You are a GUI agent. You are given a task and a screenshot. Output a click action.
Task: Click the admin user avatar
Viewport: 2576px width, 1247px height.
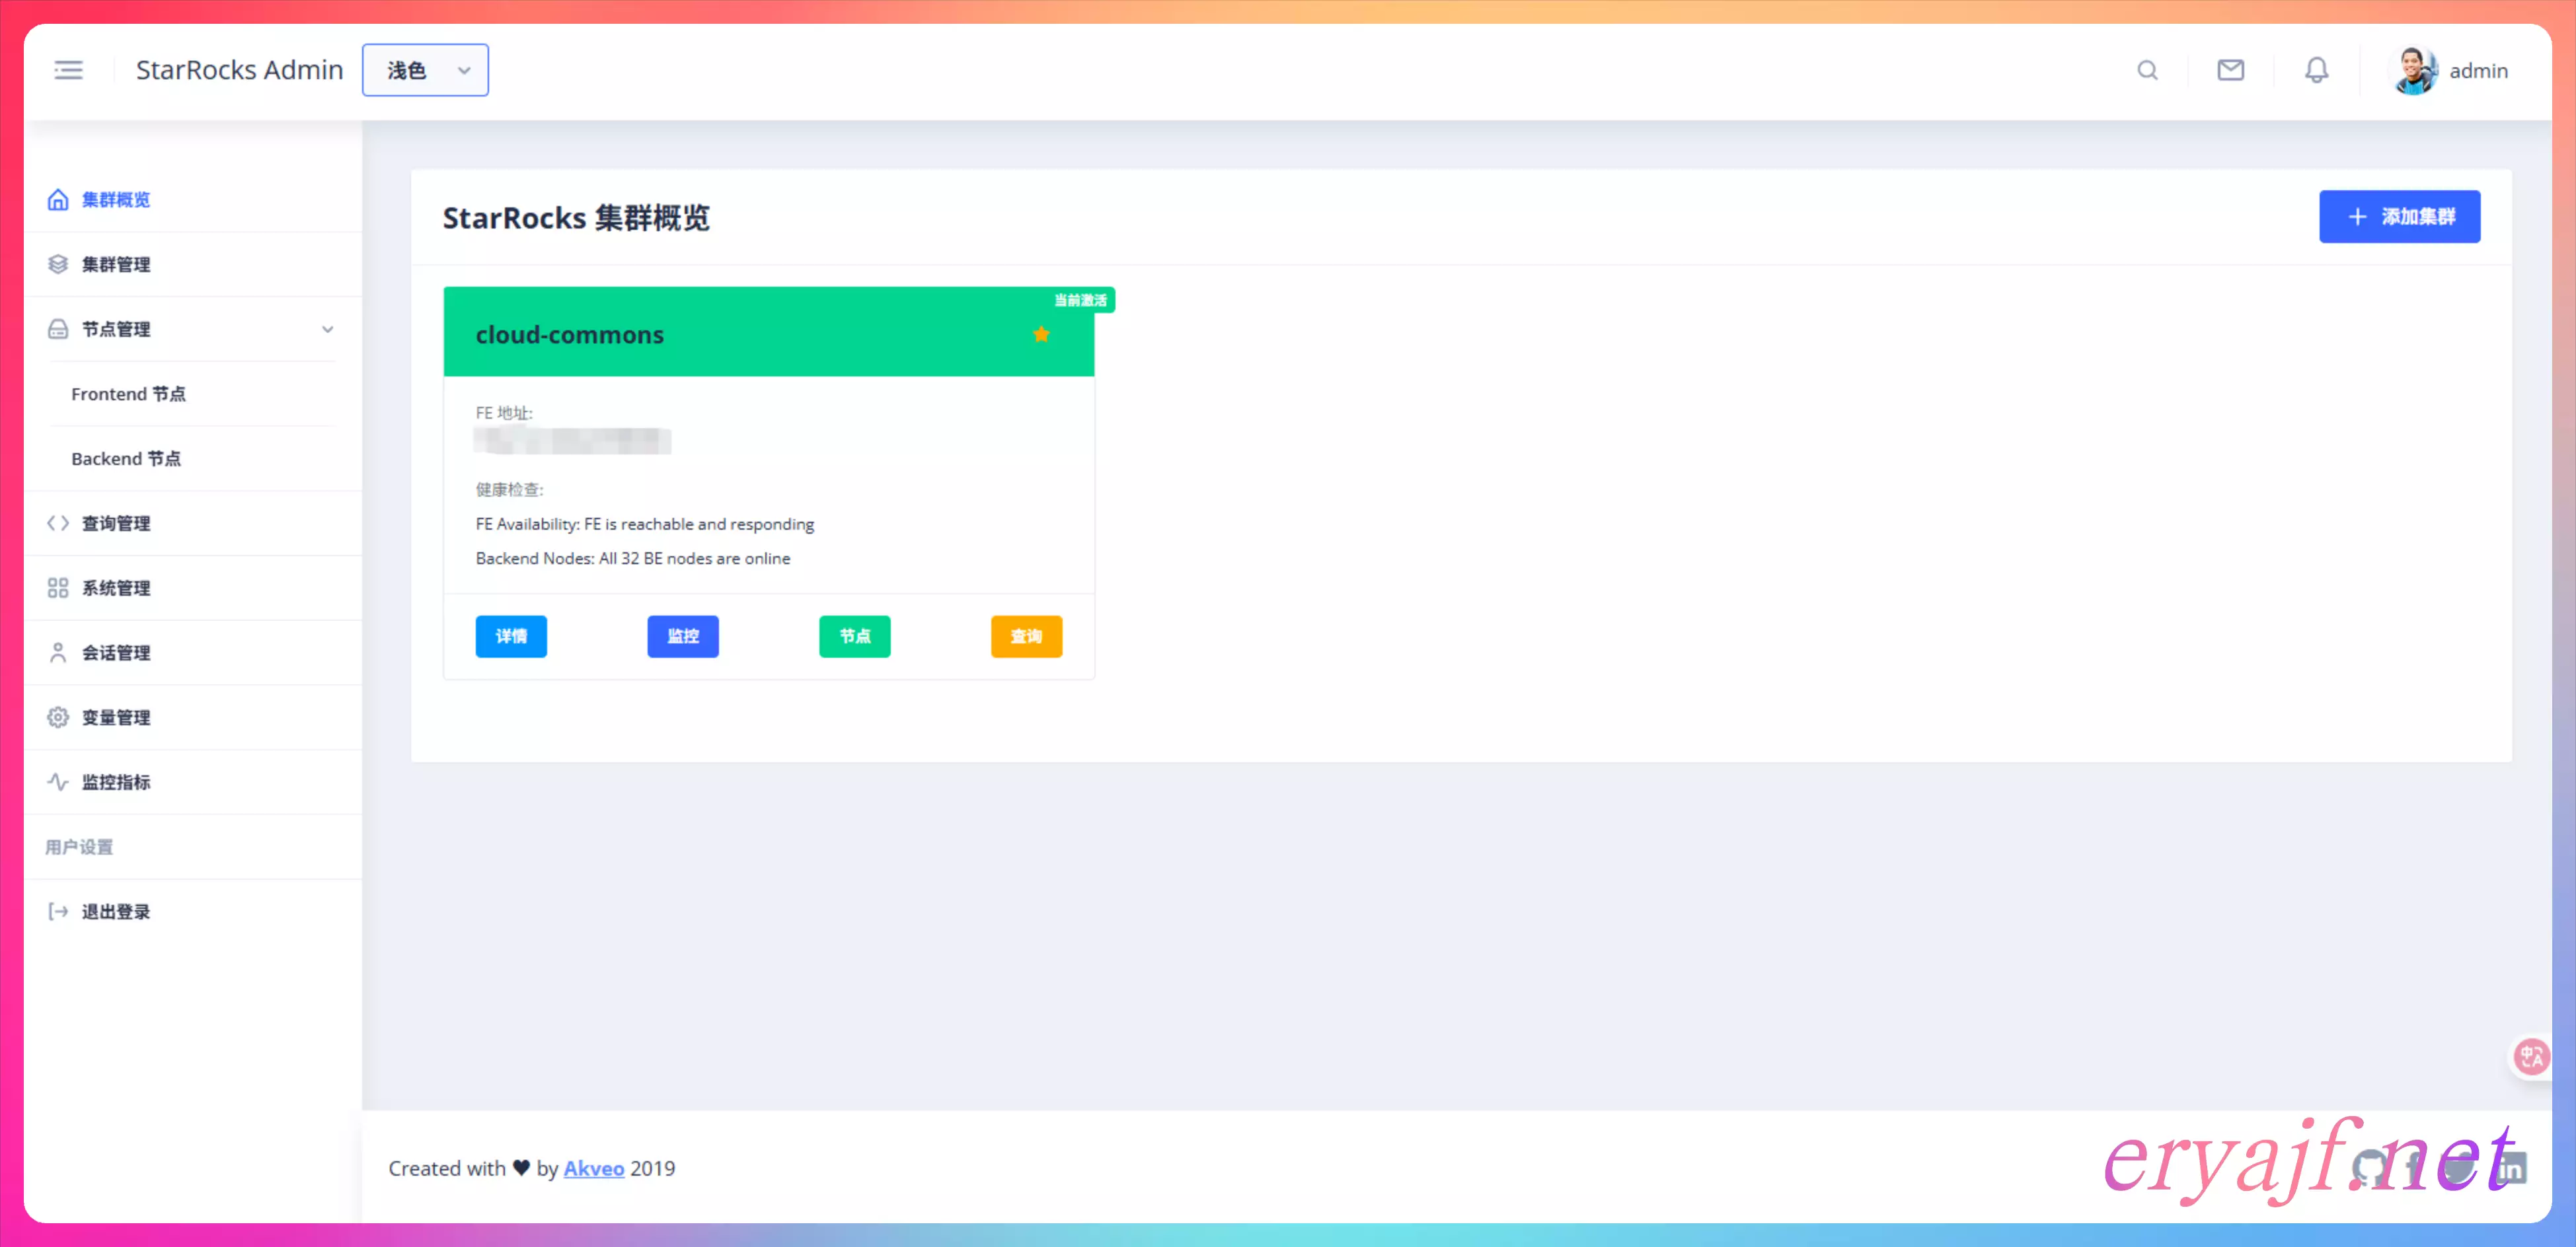[x=2413, y=71]
